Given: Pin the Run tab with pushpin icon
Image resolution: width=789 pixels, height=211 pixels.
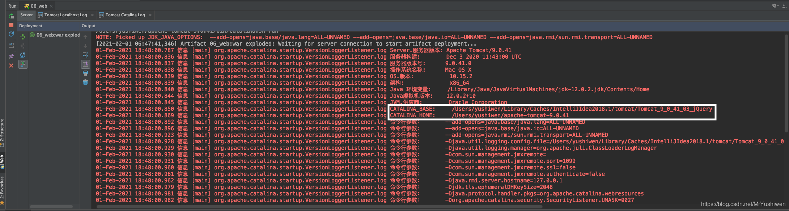Looking at the screenshot, I should click(11, 56).
